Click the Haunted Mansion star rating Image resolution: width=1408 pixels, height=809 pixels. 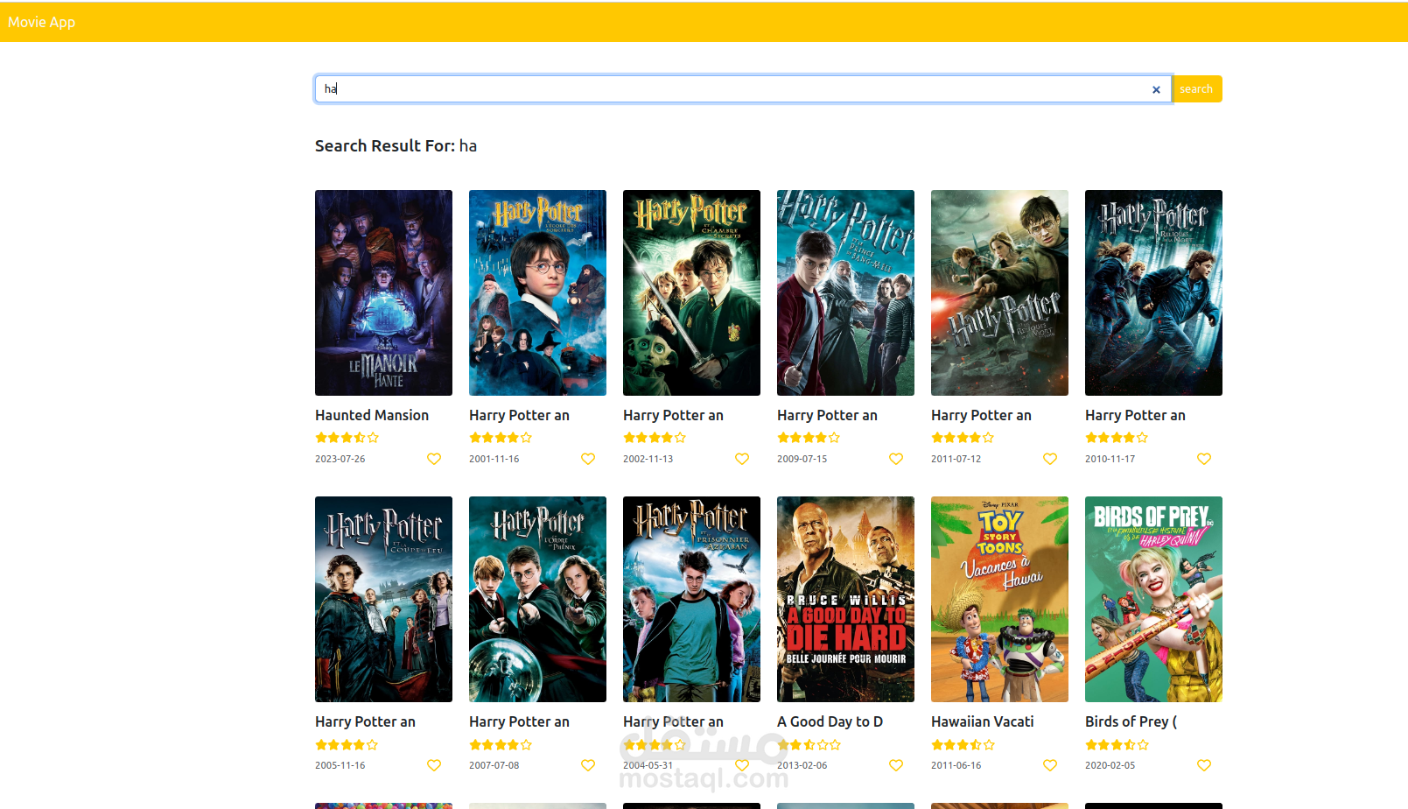[x=347, y=438]
